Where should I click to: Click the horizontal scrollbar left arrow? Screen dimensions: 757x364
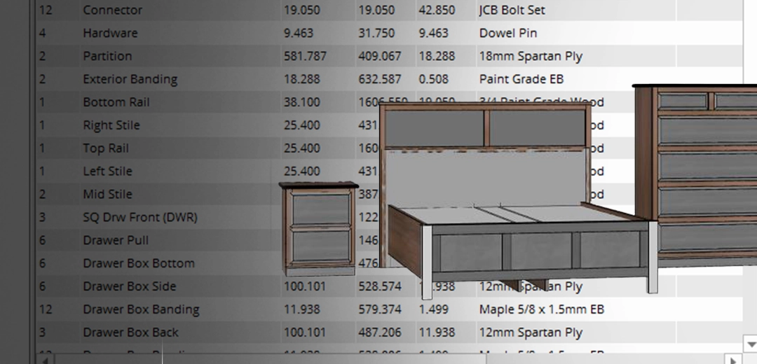tap(44, 360)
